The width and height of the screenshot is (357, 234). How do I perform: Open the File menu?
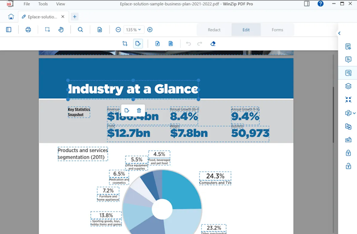(27, 4)
